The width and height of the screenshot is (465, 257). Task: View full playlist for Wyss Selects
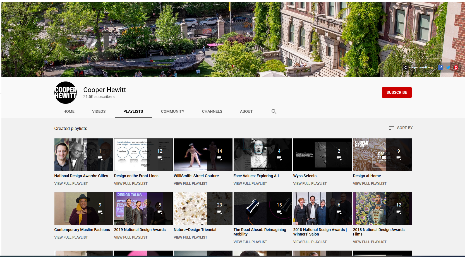(x=310, y=183)
